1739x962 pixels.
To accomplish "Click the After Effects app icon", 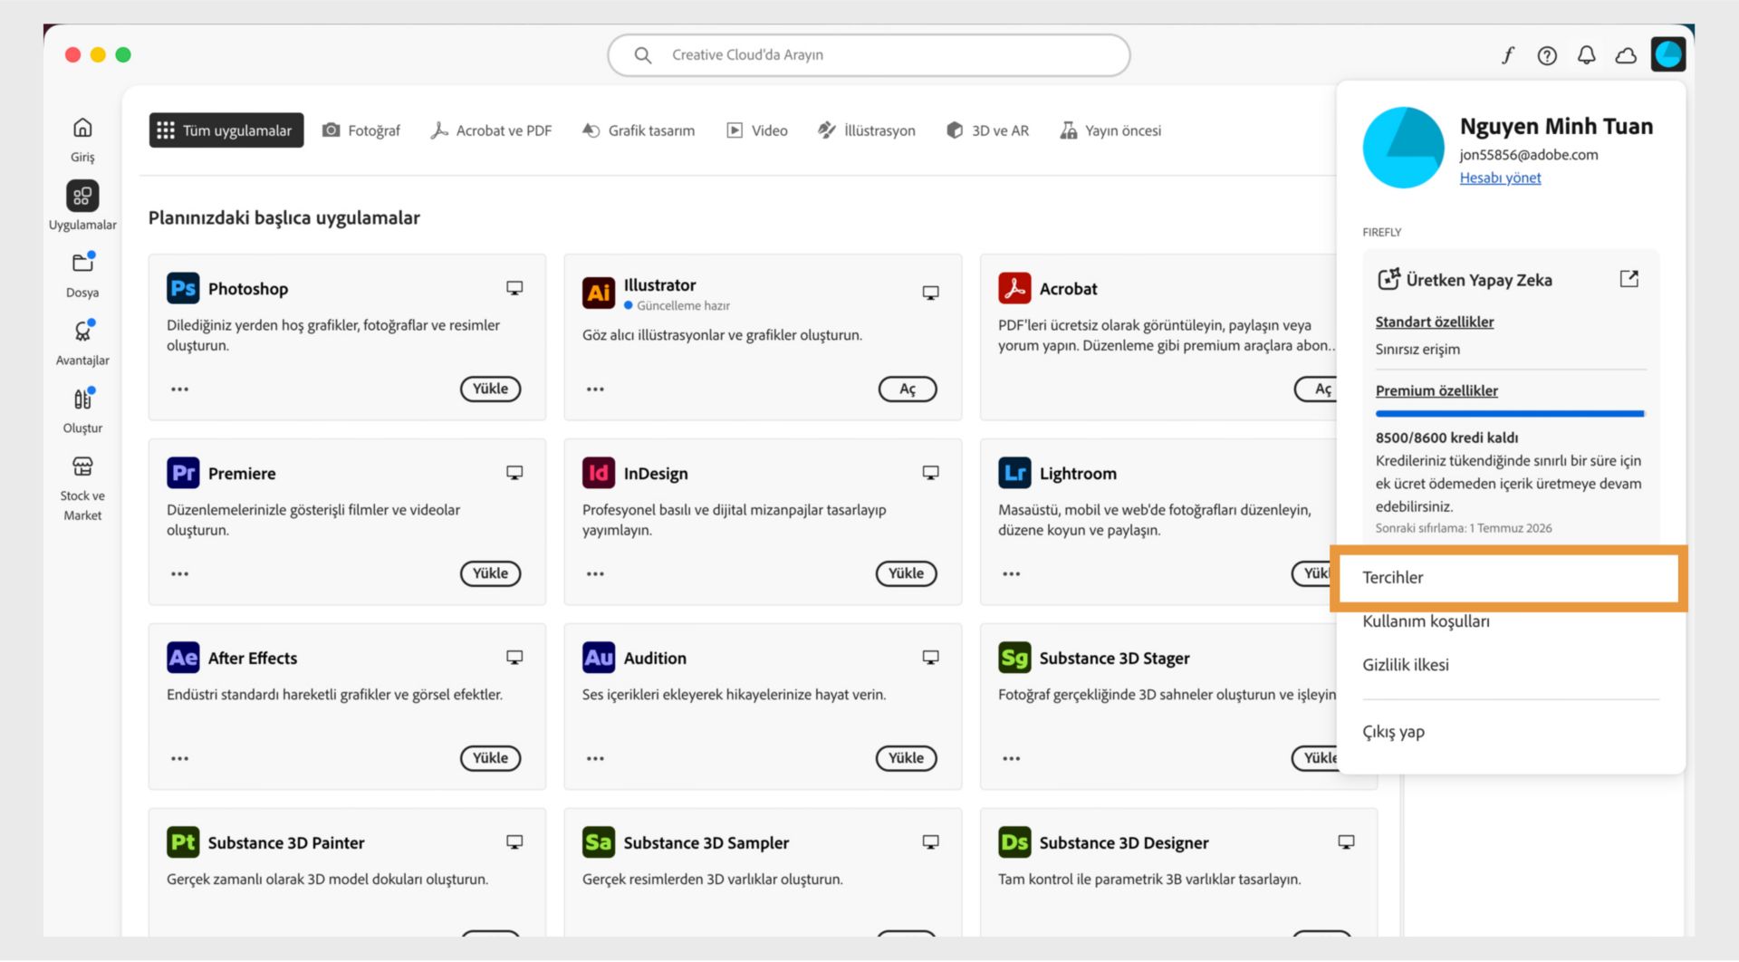I will pyautogui.click(x=183, y=658).
